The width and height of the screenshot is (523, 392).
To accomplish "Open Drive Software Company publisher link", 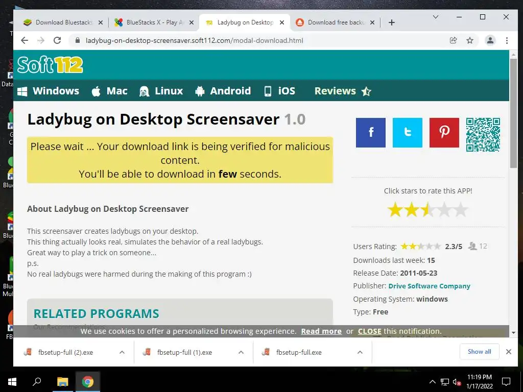I will coord(429,286).
